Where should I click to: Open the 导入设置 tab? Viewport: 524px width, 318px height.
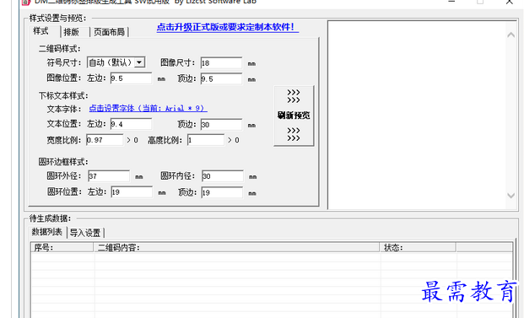(x=85, y=233)
